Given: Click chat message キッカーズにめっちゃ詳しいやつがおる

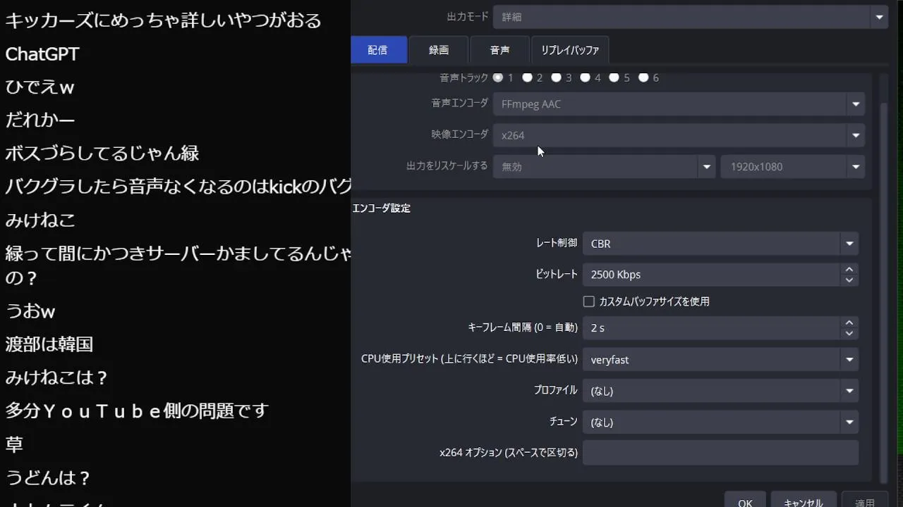Looking at the screenshot, I should 164,20.
